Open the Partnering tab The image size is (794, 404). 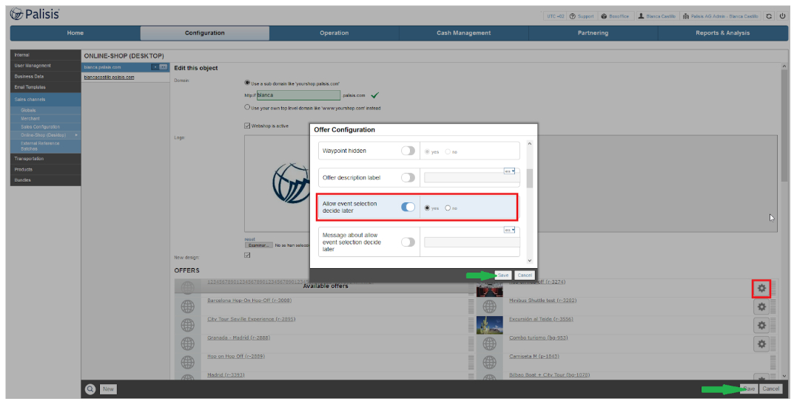coord(593,32)
